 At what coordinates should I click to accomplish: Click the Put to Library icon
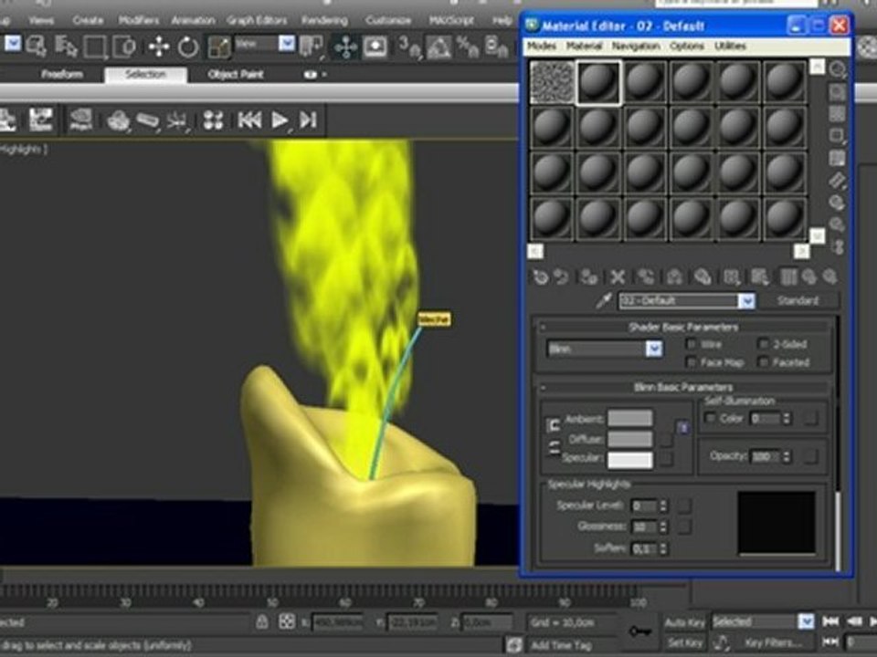pyautogui.click(x=703, y=276)
